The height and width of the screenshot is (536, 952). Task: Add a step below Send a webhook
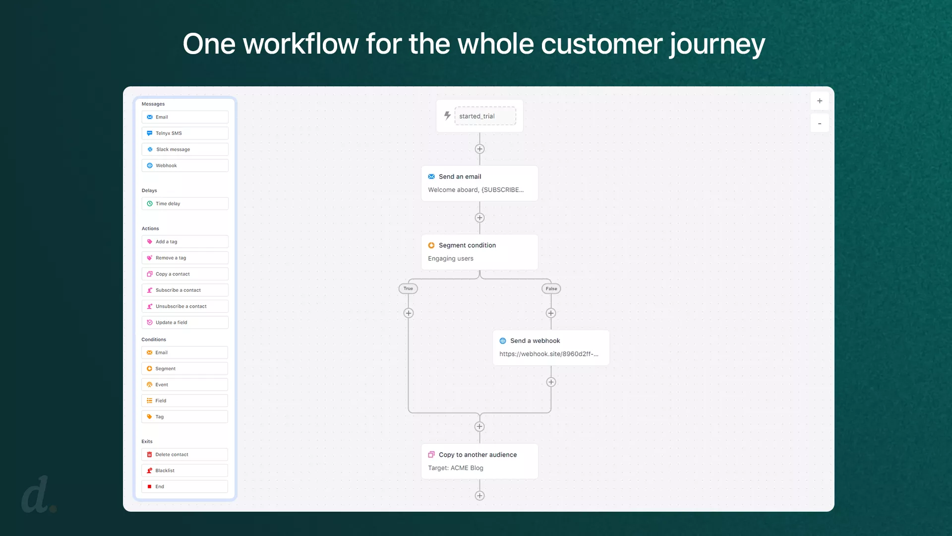tap(551, 382)
